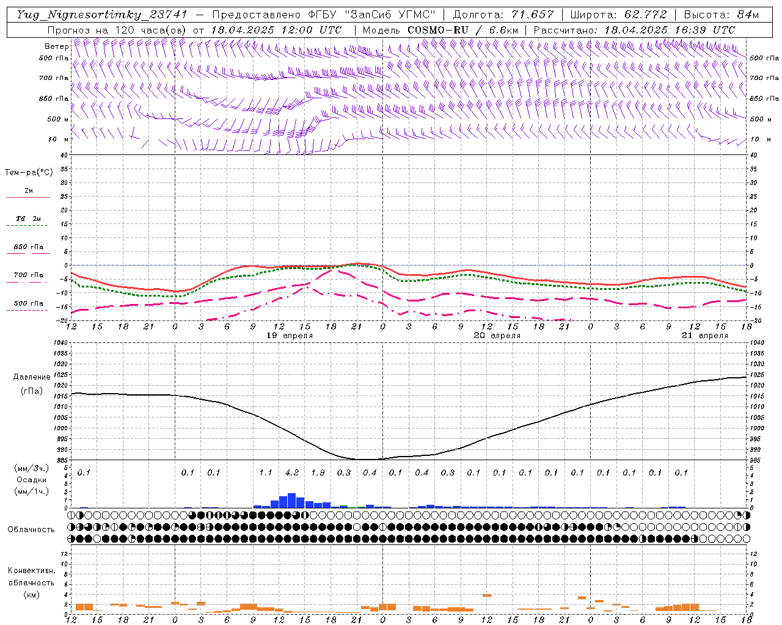
Task: Click the 500 гПа temperature legend entry
Action: click(28, 303)
